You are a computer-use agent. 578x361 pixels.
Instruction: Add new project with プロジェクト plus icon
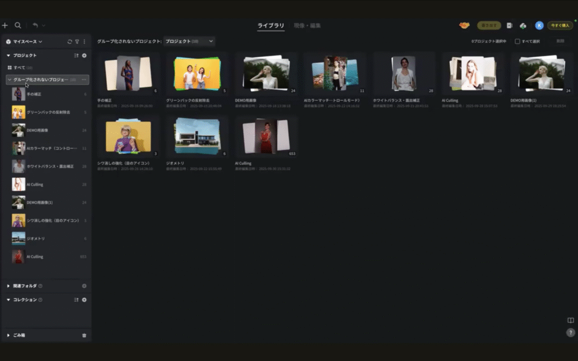click(84, 56)
